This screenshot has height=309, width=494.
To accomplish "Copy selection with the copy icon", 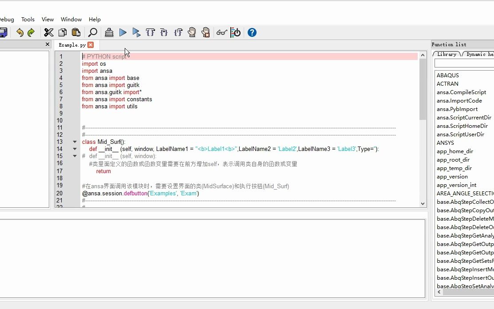I will 63,32.
